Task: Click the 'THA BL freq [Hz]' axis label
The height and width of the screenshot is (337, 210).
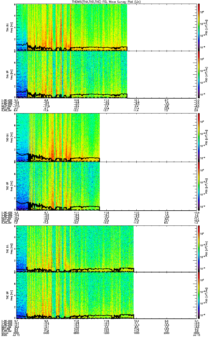Action: [10, 27]
